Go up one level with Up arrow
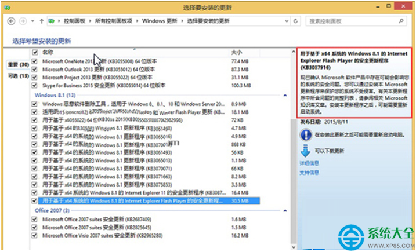 [x=41, y=21]
